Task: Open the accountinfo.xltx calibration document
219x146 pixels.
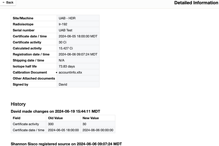Action: (x=70, y=72)
